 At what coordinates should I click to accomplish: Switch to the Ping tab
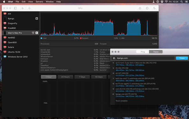[143, 52]
